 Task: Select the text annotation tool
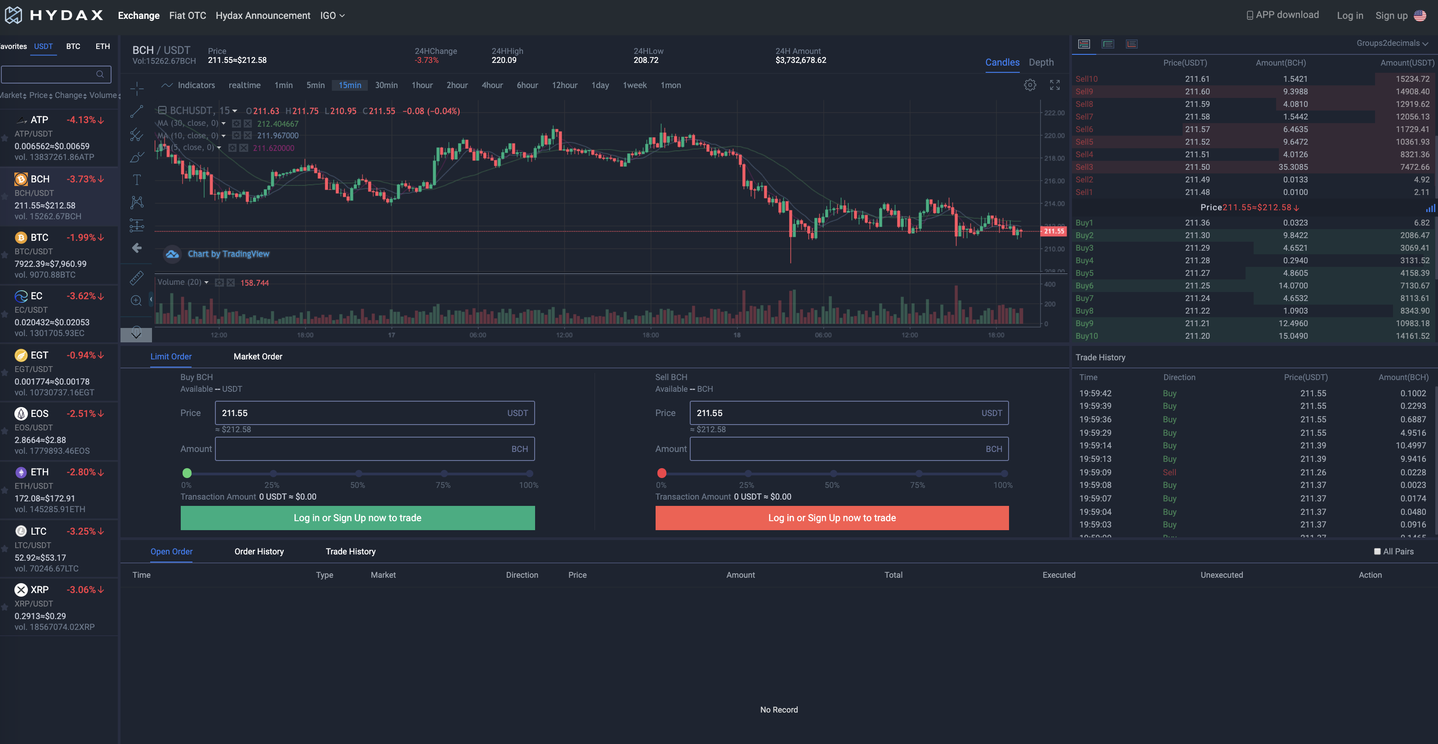coord(137,180)
